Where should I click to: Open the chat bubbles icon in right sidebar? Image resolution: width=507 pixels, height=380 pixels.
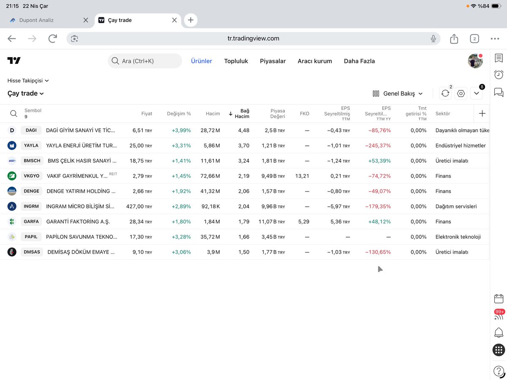pyautogui.click(x=499, y=92)
